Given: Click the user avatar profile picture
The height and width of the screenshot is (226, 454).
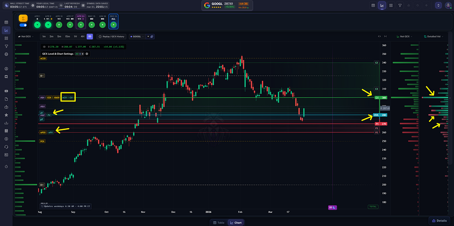Looking at the screenshot, I should 447,5.
